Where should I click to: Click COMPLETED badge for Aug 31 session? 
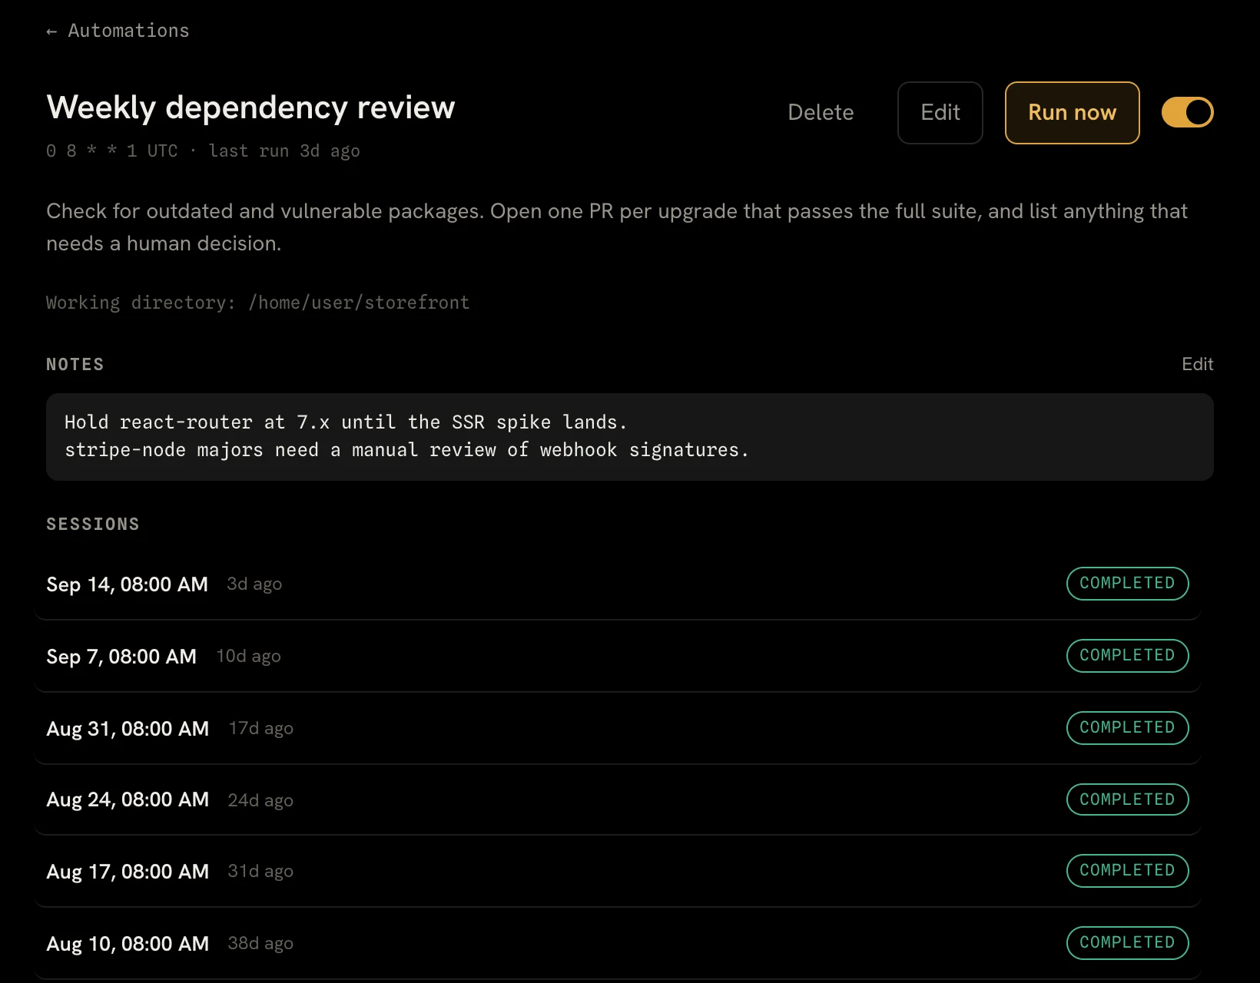point(1127,728)
